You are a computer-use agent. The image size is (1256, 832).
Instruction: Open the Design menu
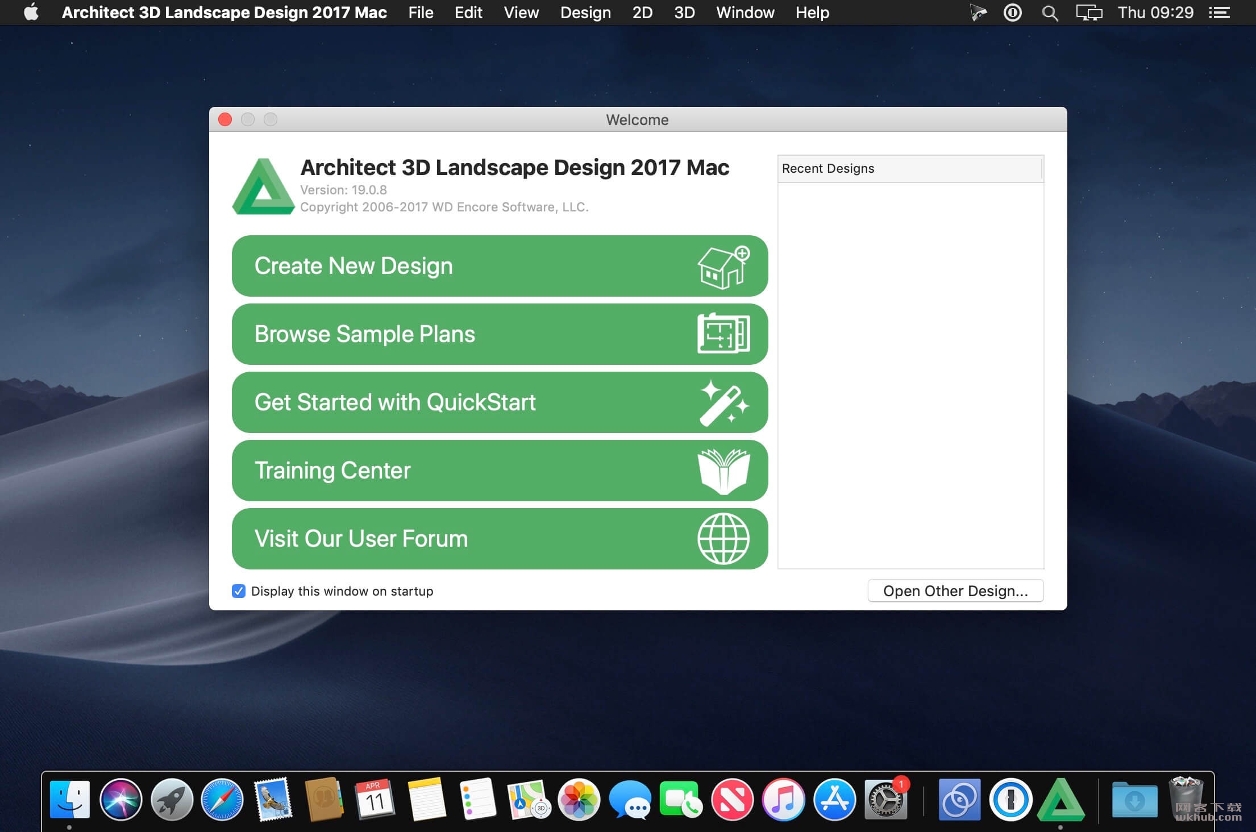pyautogui.click(x=585, y=13)
